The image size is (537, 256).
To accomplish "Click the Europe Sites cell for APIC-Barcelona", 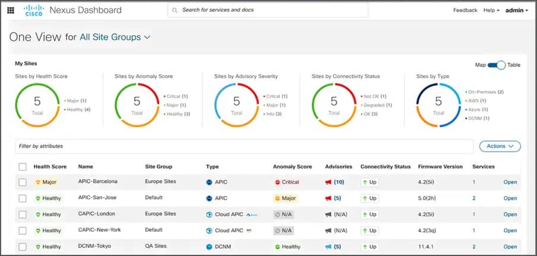I will tap(160, 181).
